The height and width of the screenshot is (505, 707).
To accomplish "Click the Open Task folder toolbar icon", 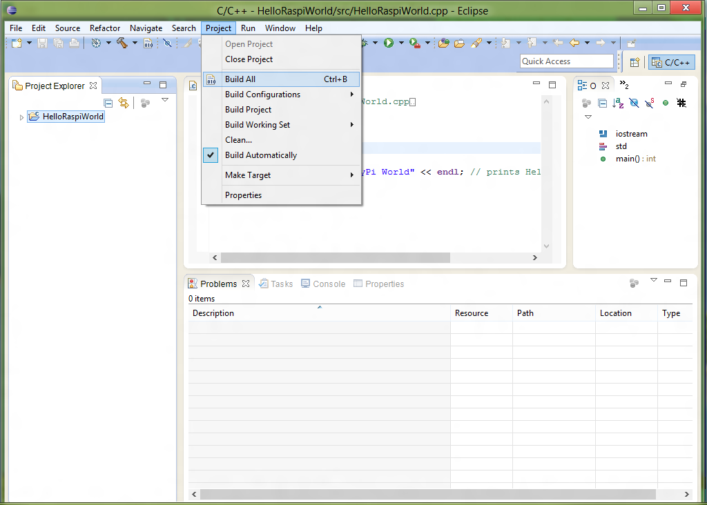I will tap(459, 43).
